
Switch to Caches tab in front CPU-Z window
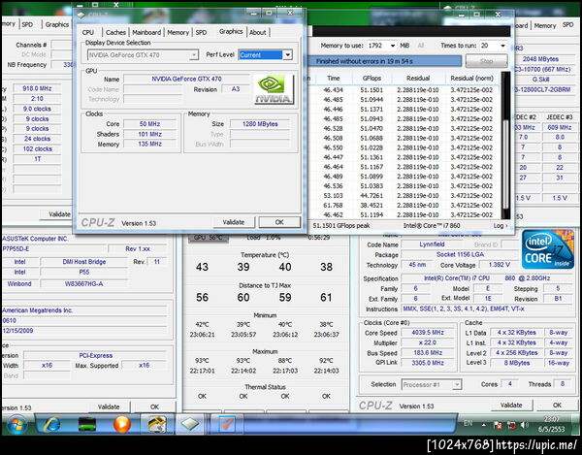[x=115, y=32]
